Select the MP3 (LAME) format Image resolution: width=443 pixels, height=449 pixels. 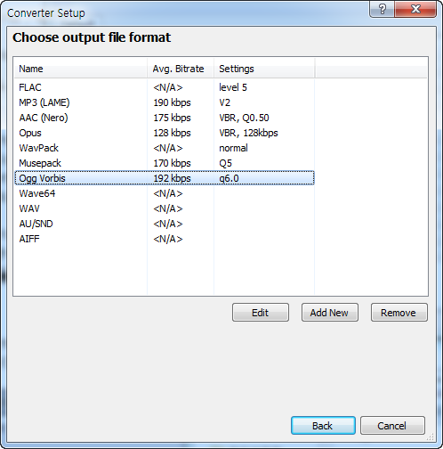[165, 102]
